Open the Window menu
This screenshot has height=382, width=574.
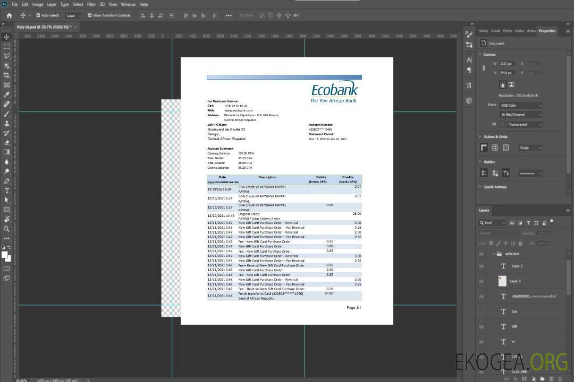click(x=128, y=4)
